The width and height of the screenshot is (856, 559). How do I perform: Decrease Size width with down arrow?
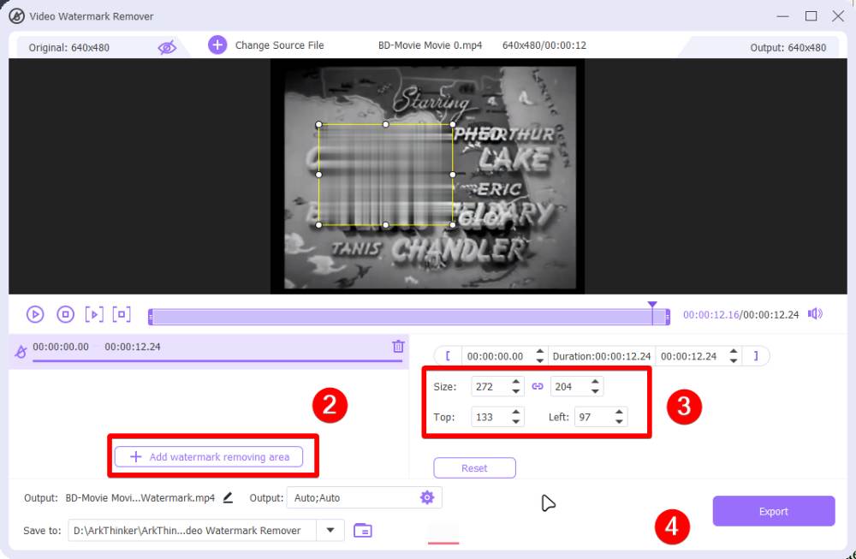point(516,391)
